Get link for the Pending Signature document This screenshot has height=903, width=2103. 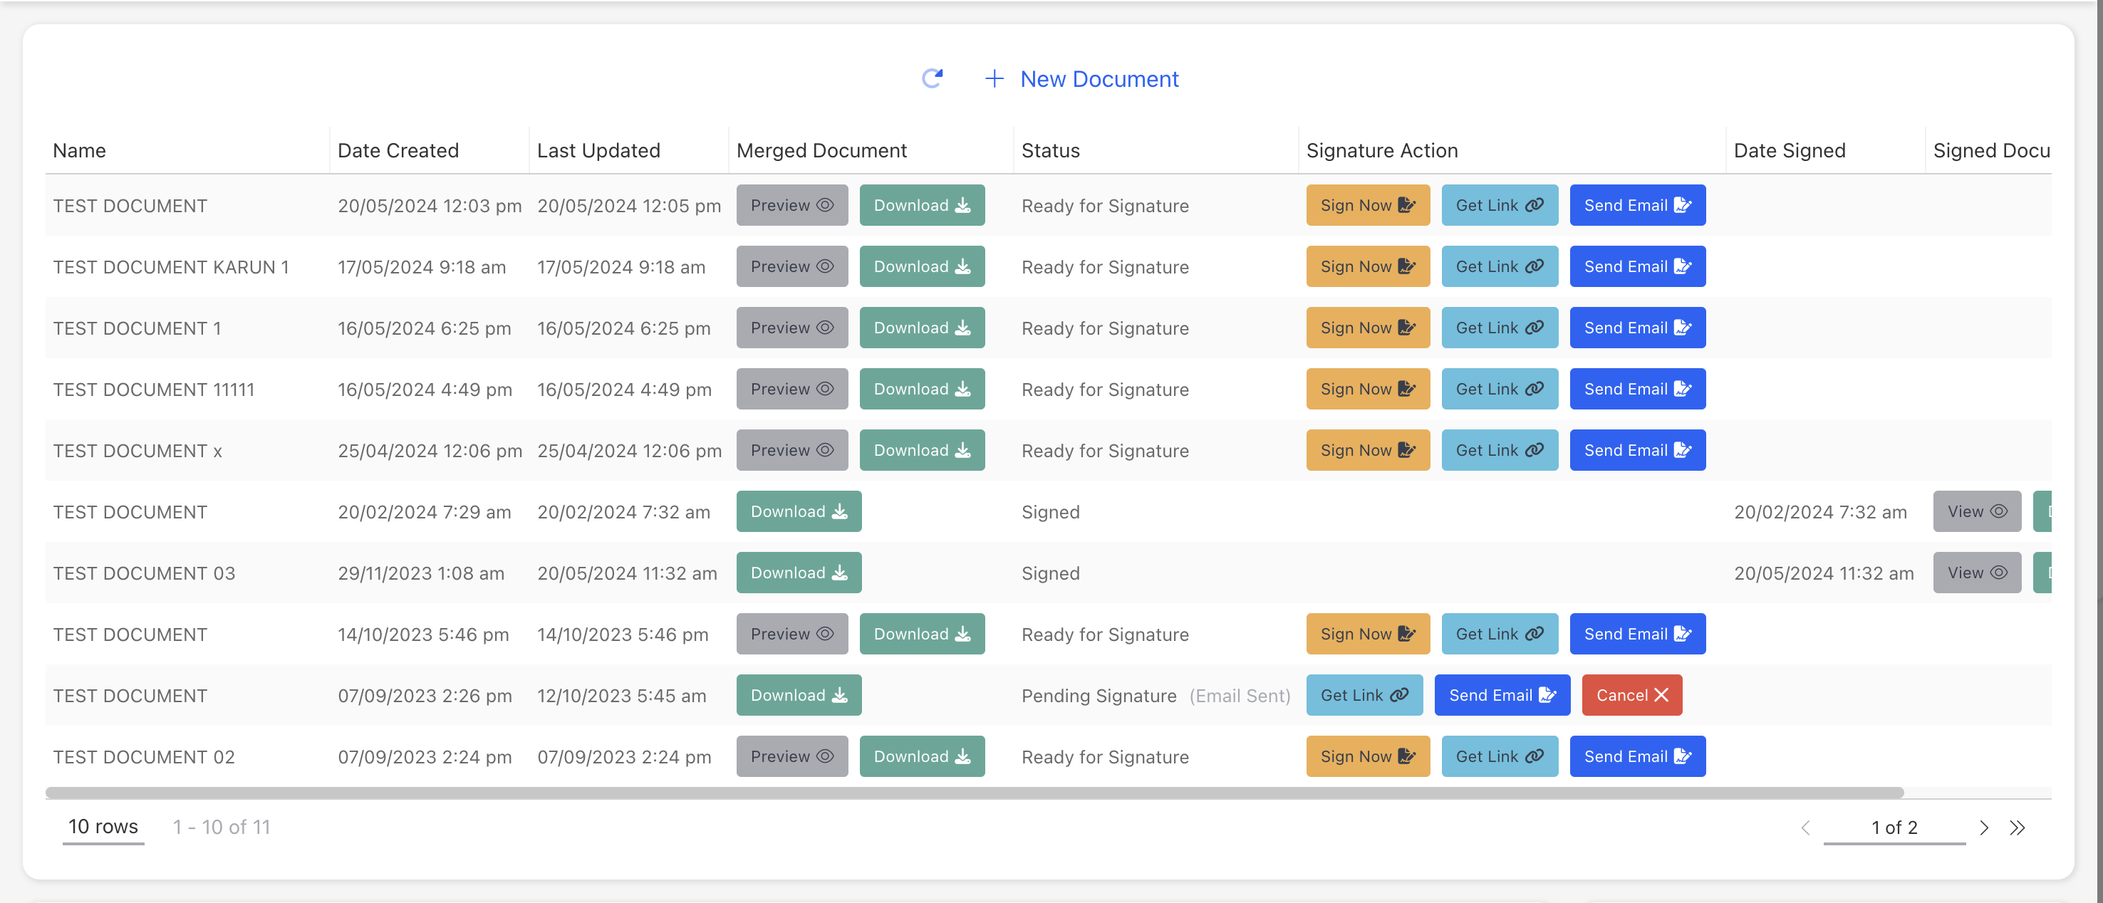pyautogui.click(x=1364, y=695)
